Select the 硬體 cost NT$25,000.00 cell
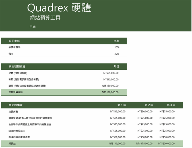The image size is (192, 148). 111,73
